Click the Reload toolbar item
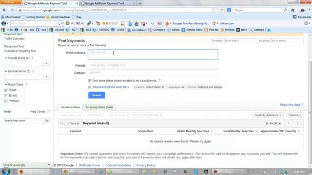 pyautogui.click(x=228, y=30)
